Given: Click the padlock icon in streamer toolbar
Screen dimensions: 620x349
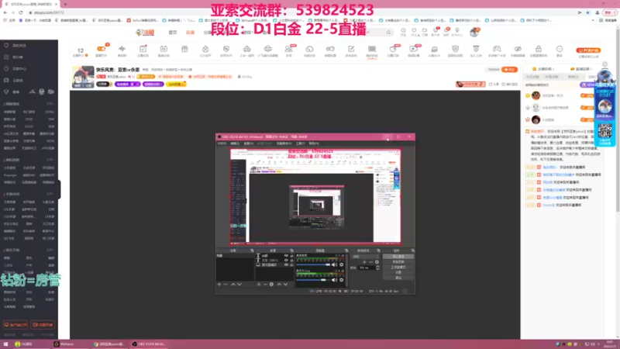Looking at the screenshot, I should (x=539, y=49).
